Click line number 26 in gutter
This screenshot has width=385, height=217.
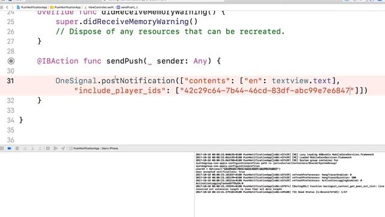pyautogui.click(x=11, y=31)
